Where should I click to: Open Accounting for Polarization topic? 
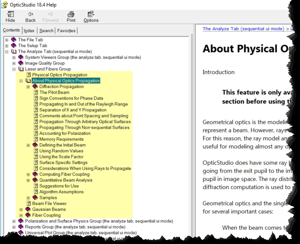point(65,134)
